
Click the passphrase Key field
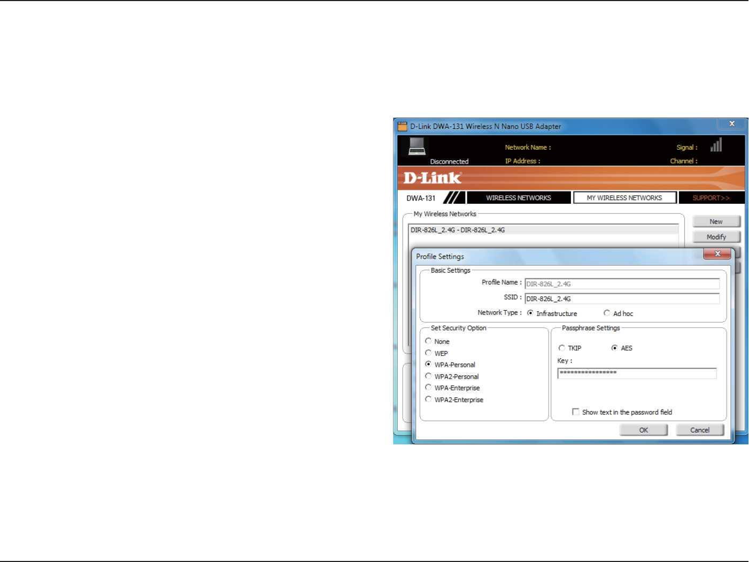click(x=637, y=373)
